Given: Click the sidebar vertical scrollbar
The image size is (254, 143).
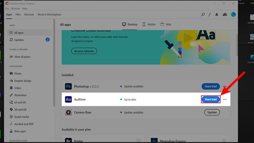Looking at the screenshot, I should click(54, 63).
